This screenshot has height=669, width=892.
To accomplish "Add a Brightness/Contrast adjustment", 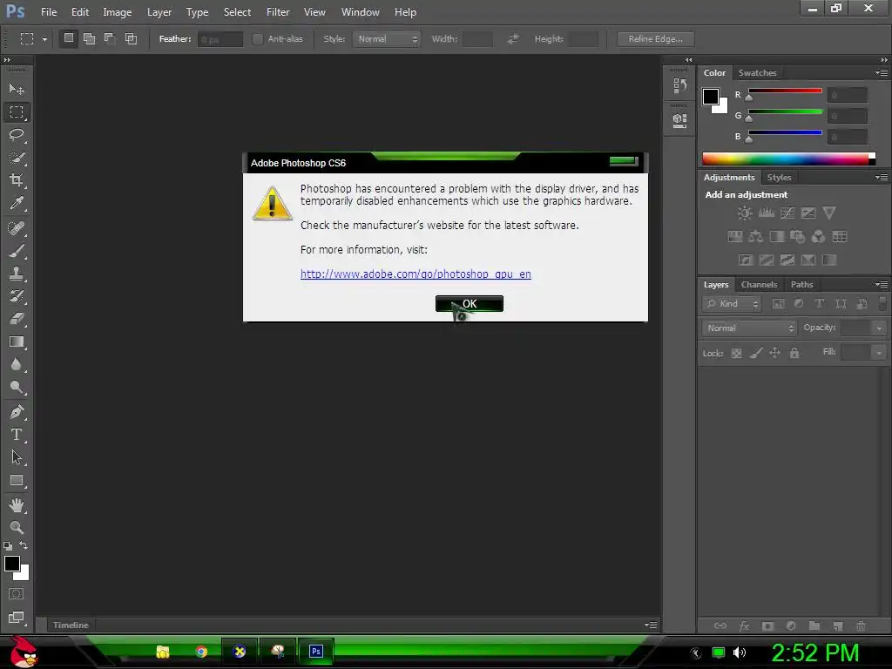I will (x=745, y=213).
